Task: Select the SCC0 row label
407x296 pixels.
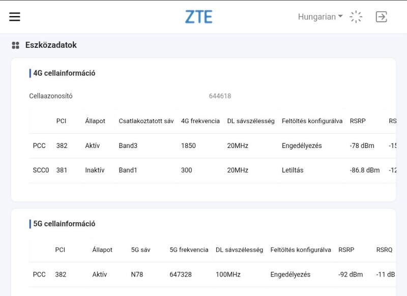Action: tap(41, 170)
